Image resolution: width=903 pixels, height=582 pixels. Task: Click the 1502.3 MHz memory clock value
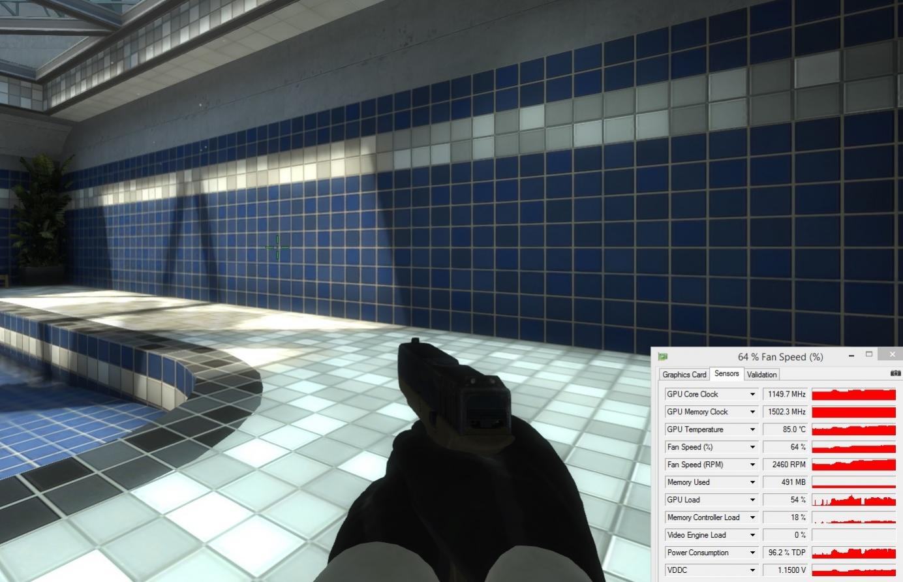coord(786,412)
